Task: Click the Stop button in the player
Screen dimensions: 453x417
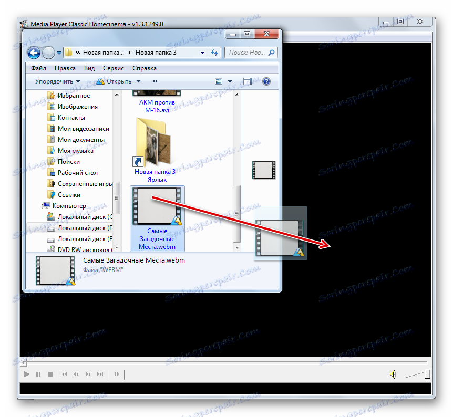Action: [x=50, y=374]
